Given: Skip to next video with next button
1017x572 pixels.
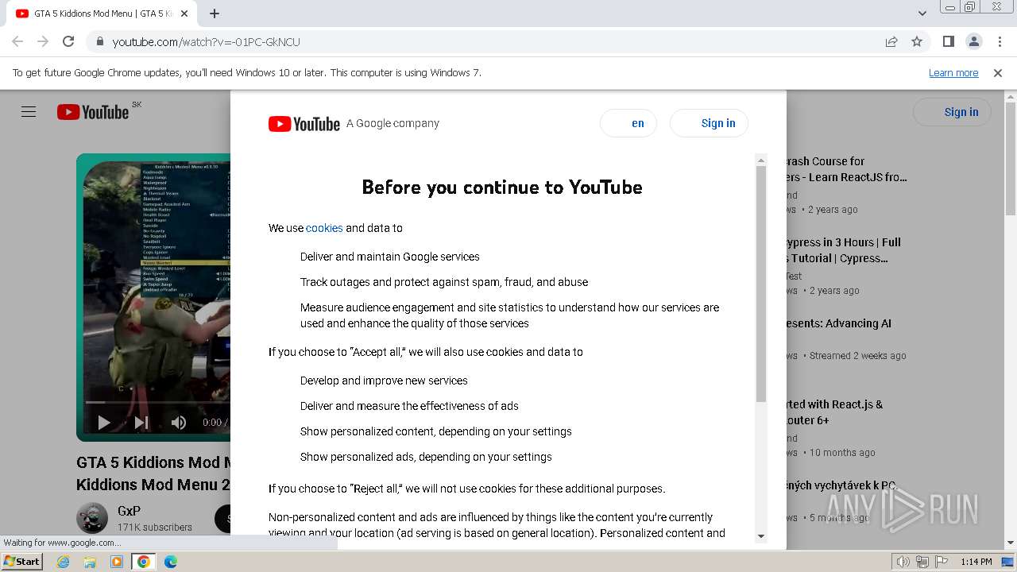Looking at the screenshot, I should coord(141,423).
